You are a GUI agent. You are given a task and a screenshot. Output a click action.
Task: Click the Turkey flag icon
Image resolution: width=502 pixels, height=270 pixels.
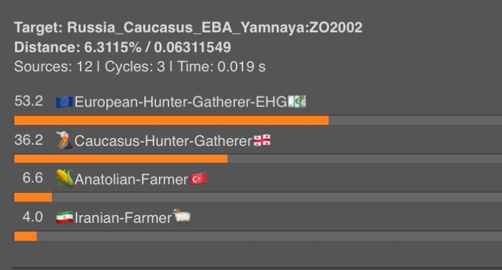198,179
